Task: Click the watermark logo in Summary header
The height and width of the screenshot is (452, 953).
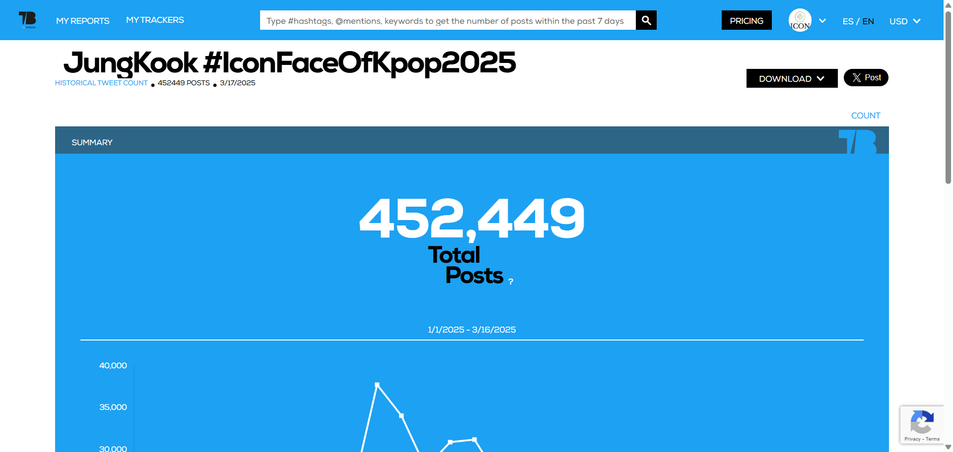Action: 857,142
